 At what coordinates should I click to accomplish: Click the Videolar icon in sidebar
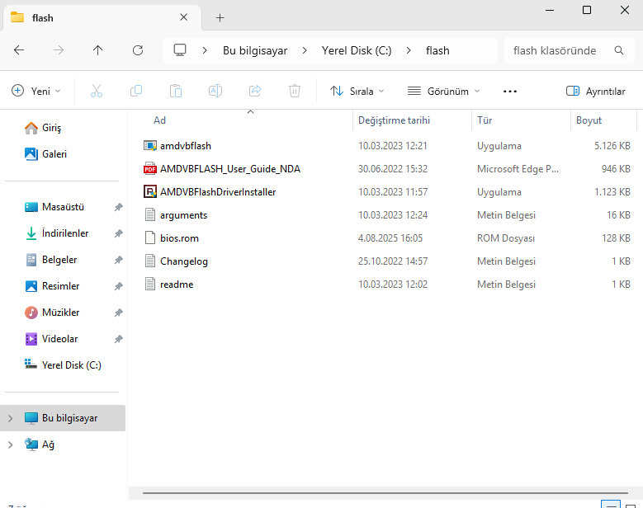[31, 339]
